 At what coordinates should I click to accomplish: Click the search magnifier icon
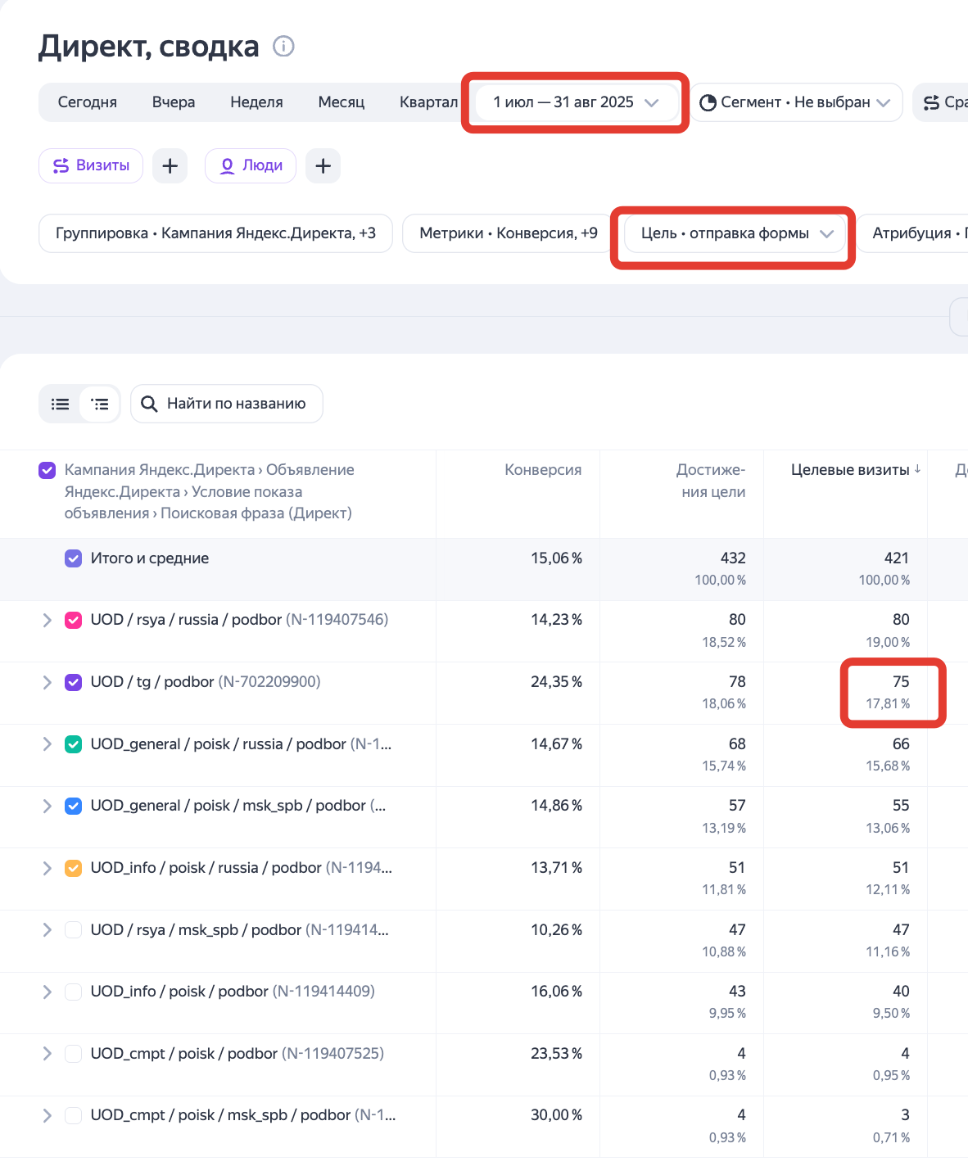click(149, 404)
